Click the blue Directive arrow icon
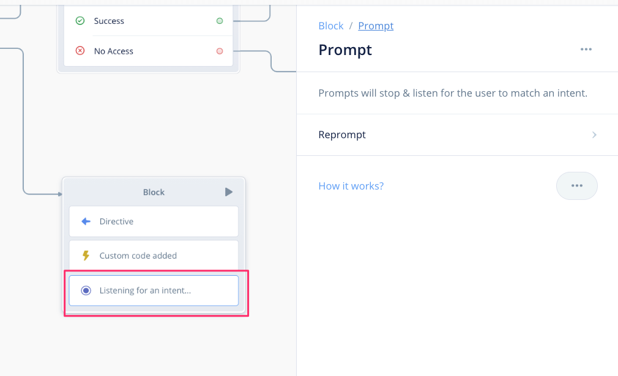Viewport: 618px width, 376px height. [86, 221]
